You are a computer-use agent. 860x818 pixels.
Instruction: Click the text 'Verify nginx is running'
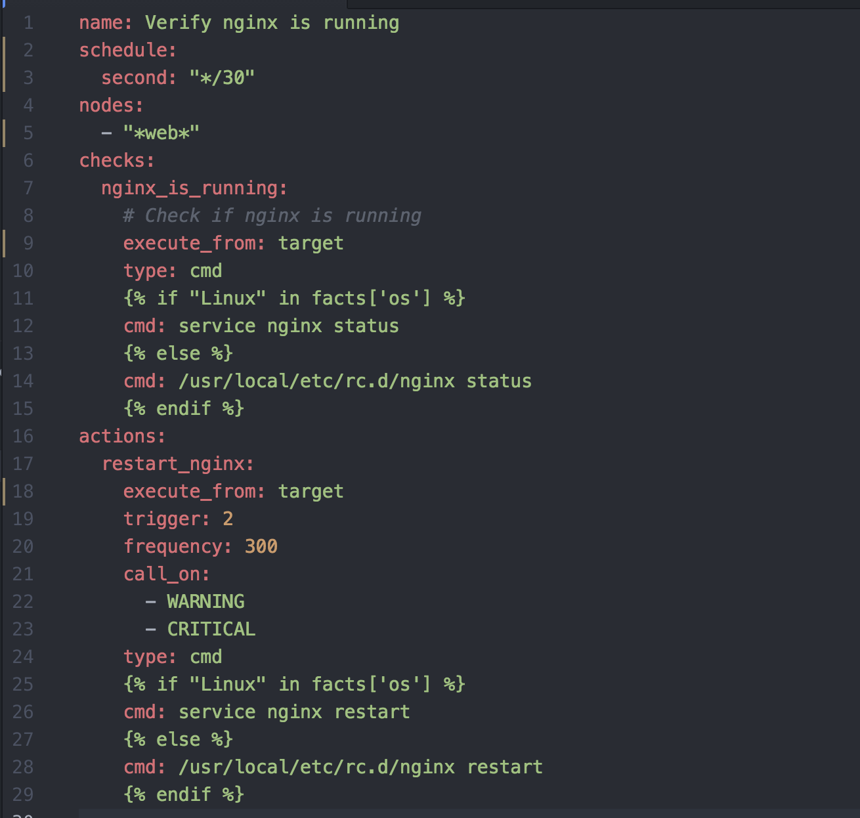[x=272, y=23]
